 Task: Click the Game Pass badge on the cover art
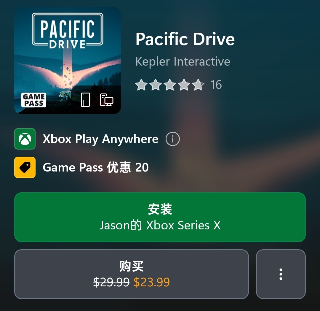pyautogui.click(x=34, y=100)
